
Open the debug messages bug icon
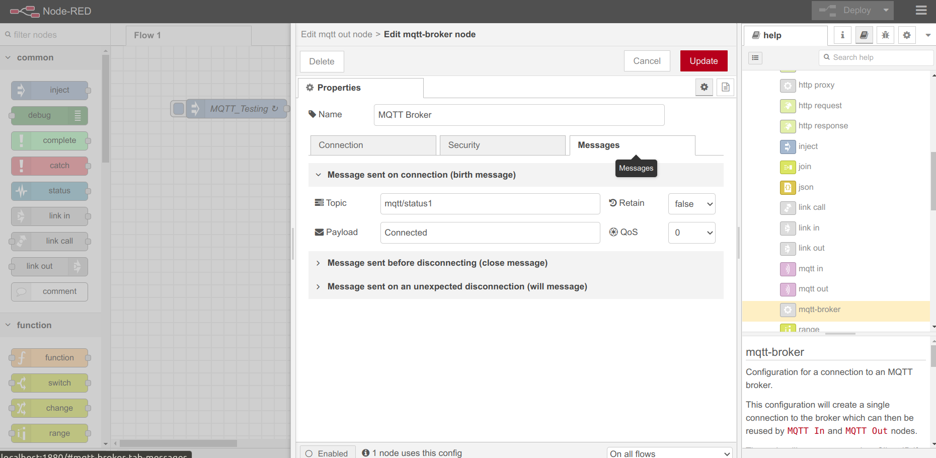pyautogui.click(x=885, y=35)
